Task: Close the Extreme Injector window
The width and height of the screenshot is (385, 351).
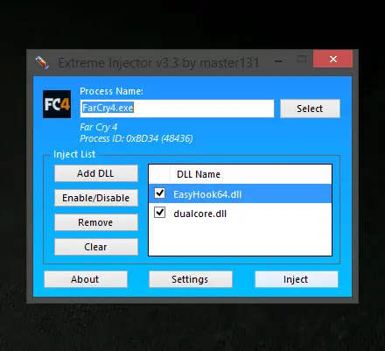Action: (332, 59)
